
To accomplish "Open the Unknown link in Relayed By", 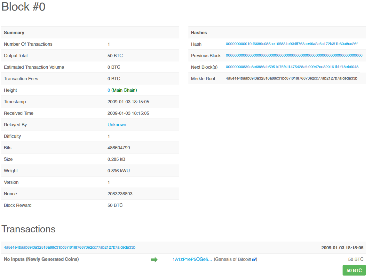I will 117,125.
